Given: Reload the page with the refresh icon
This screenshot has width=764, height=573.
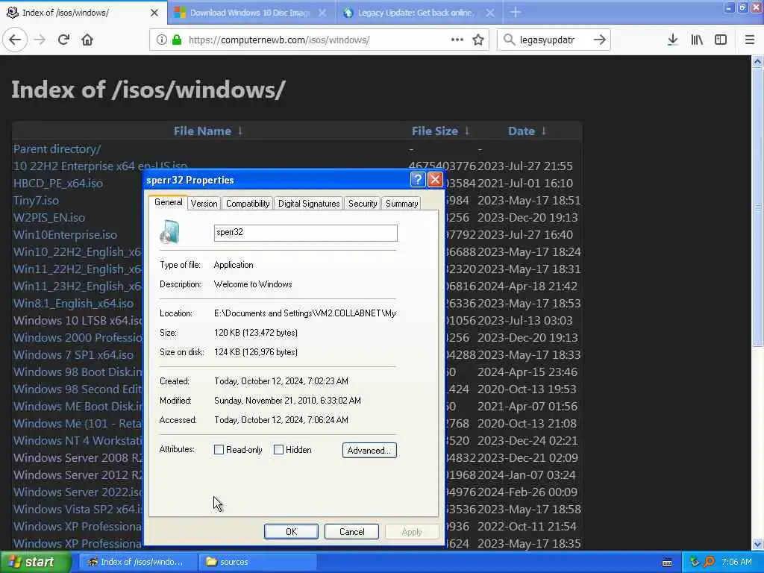Looking at the screenshot, I should pos(64,40).
